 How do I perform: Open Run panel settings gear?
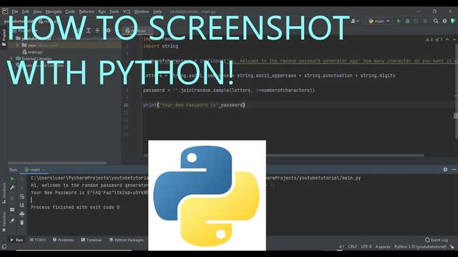tap(445, 169)
